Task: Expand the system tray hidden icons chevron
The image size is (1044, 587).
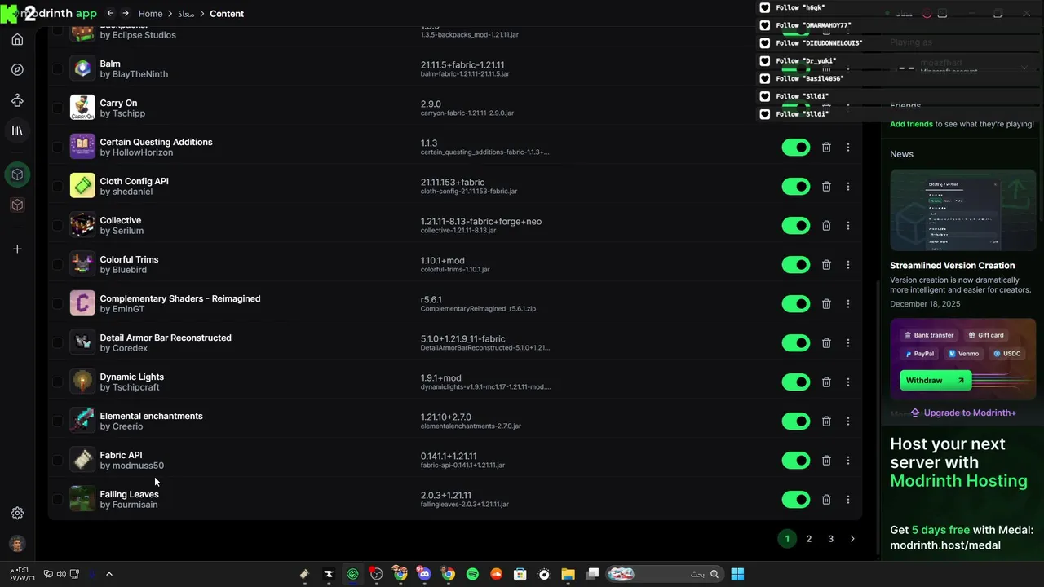Action: tap(109, 574)
